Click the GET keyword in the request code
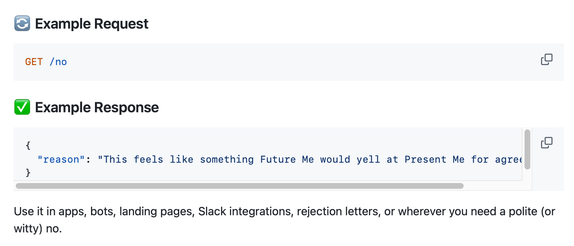Viewport: 574px width, 246px height. click(34, 62)
